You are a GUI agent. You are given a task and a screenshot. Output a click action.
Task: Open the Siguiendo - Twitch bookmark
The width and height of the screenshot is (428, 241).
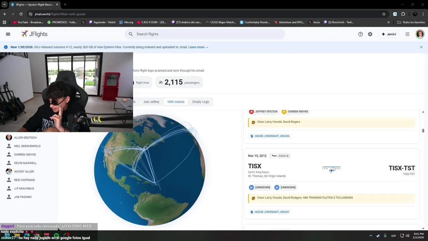pos(102,22)
